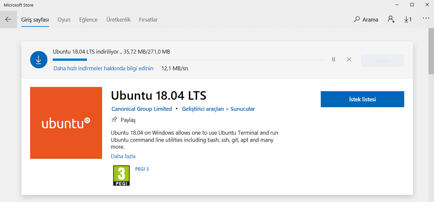The width and height of the screenshot is (434, 202).
Task: Click the vertical scrollbar thumb
Action: (x=431, y=52)
